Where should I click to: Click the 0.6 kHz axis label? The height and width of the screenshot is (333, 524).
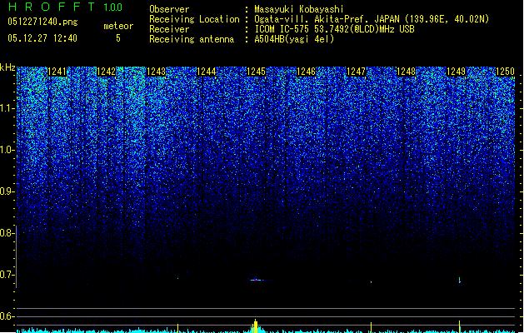coord(7,316)
